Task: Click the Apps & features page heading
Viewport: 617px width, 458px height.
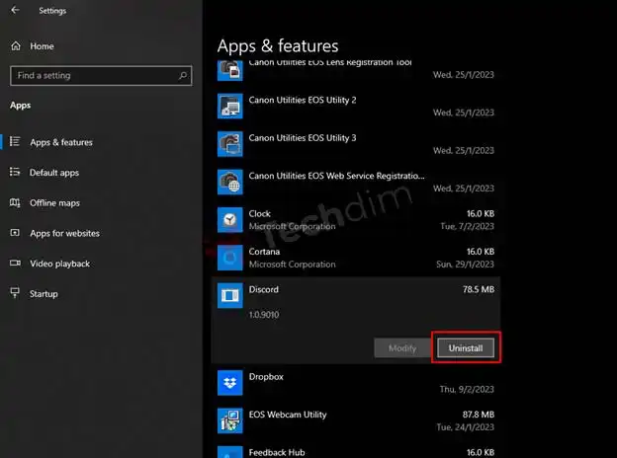Action: pos(278,46)
